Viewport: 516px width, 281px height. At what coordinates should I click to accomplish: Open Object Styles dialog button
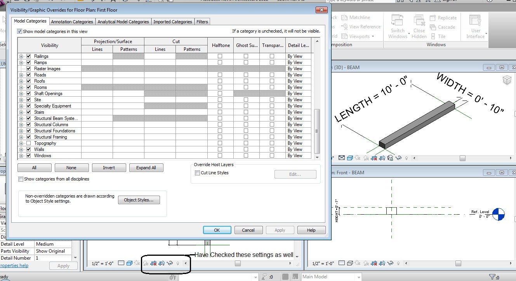click(x=139, y=200)
